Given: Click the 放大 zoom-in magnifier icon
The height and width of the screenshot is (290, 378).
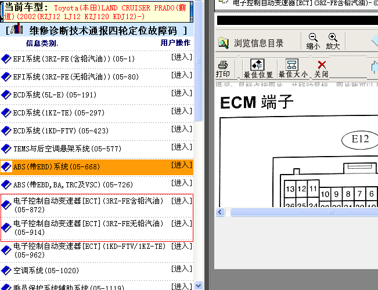Looking at the screenshot, I should click(333, 37).
